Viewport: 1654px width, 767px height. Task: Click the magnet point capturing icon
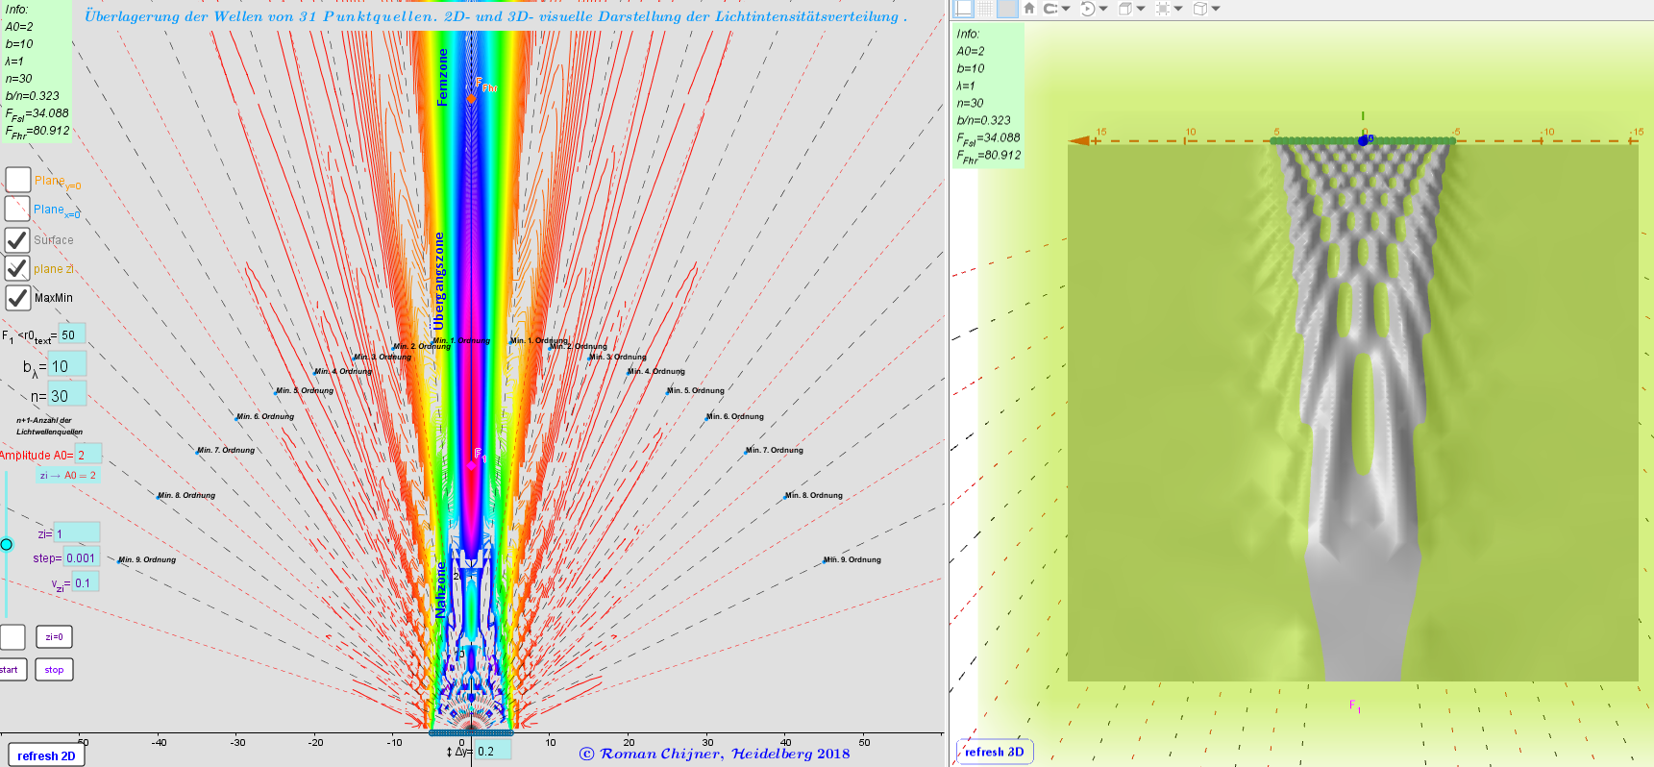(x=1049, y=9)
